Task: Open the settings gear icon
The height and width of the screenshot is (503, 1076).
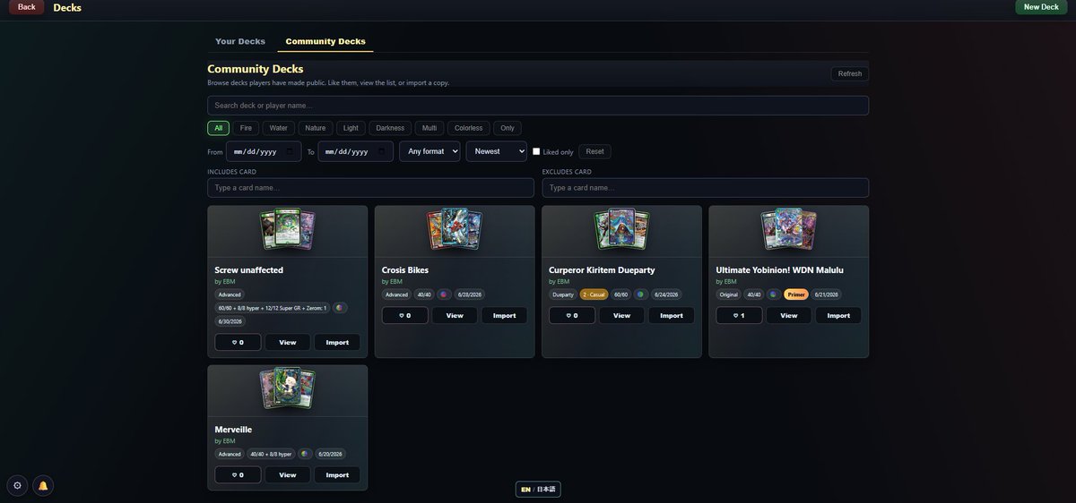Action: [x=17, y=486]
